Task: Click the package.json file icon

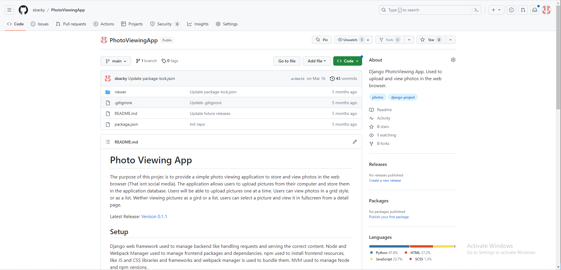Action: coord(108,124)
